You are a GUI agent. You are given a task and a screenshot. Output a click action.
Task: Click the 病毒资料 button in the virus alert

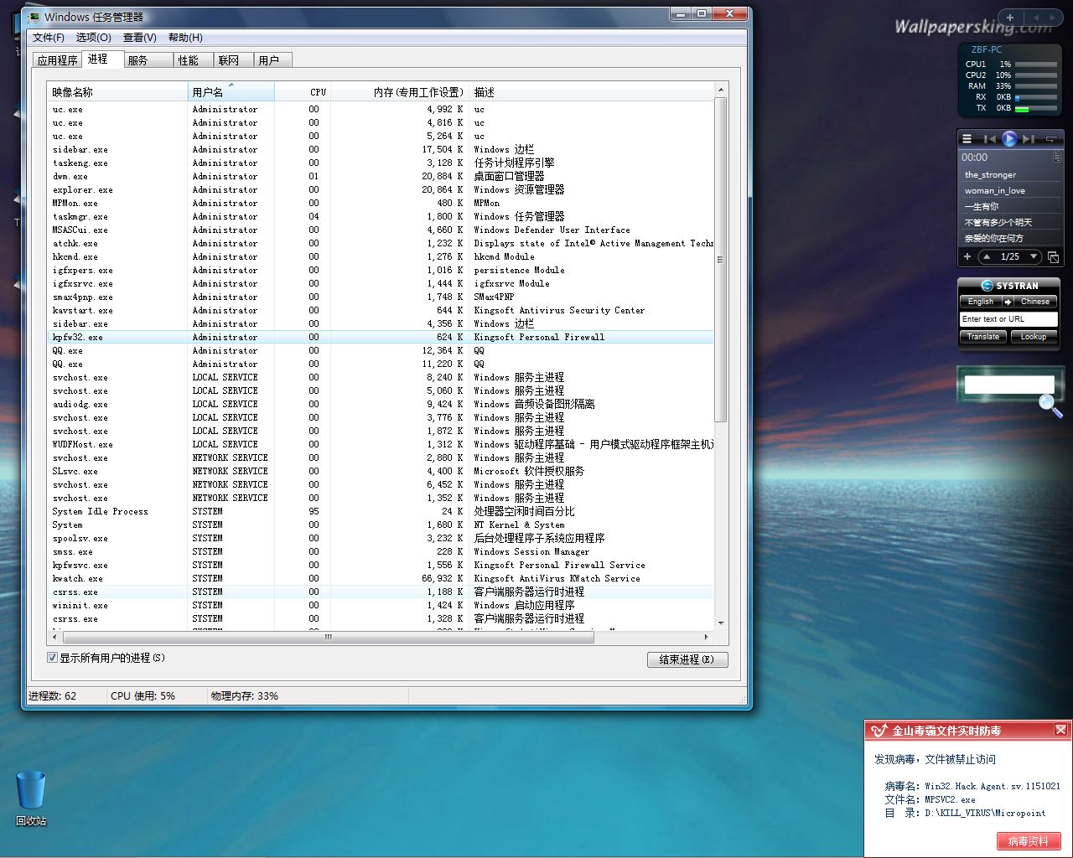1029,841
